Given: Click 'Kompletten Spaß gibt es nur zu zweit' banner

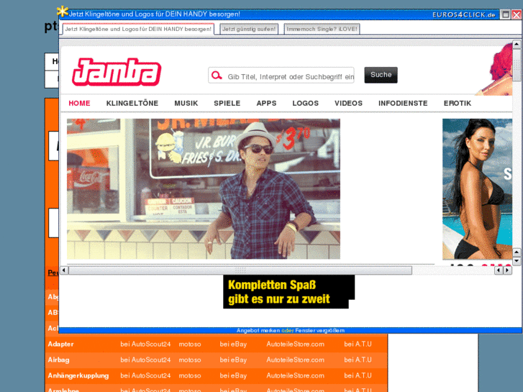Looking at the screenshot, I should (289, 291).
